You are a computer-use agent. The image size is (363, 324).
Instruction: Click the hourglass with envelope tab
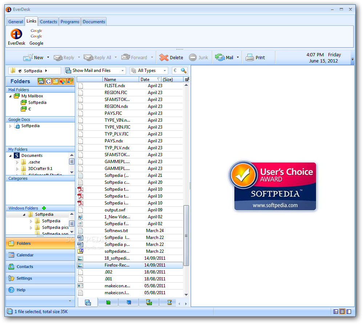pyautogui.click(x=149, y=303)
